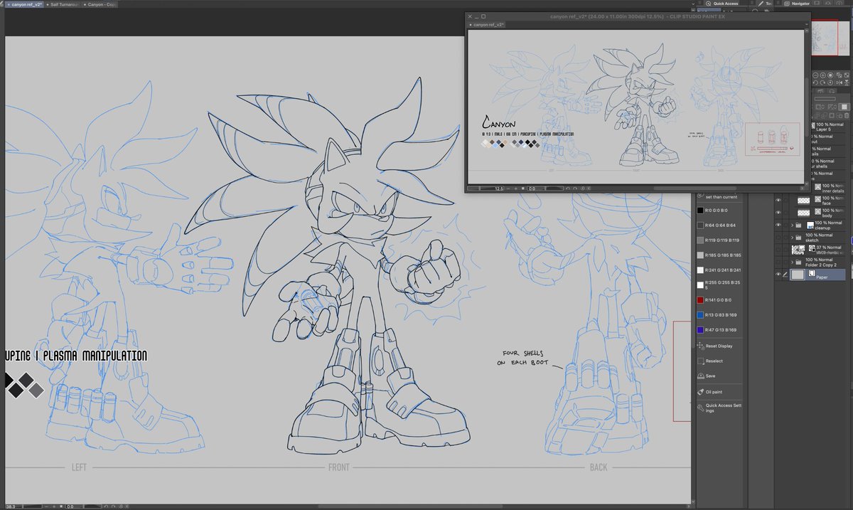
Task: Expand the Folder 2 Copy 2 folder
Action: [x=793, y=262]
